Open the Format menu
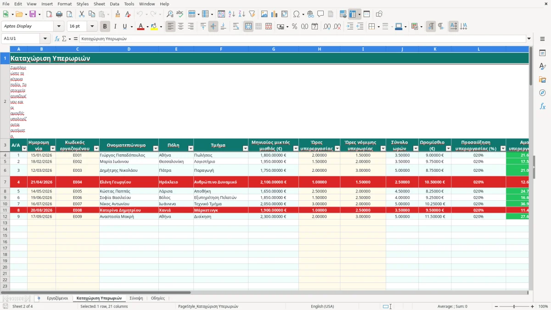 [64, 4]
